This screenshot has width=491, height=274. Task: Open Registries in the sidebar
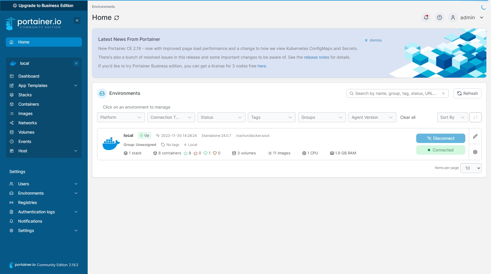click(44, 203)
